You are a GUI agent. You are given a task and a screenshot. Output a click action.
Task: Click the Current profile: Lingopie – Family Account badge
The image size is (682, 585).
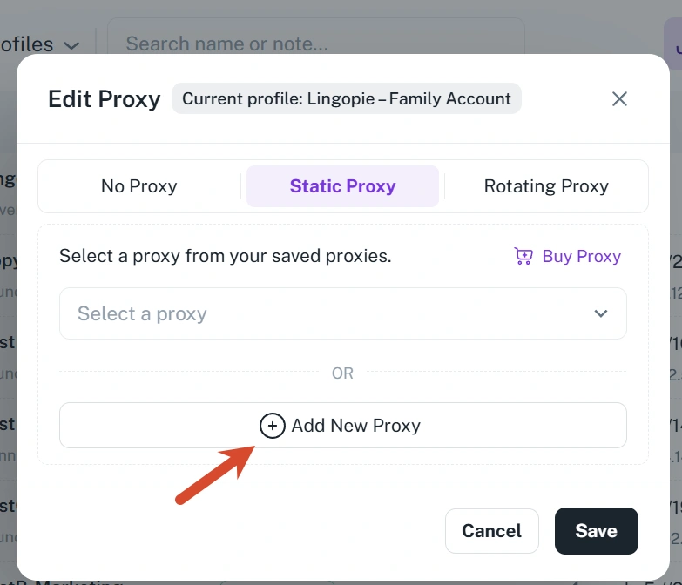(346, 98)
